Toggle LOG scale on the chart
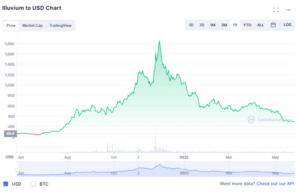Screen dimensions: 300x193 click(287, 25)
